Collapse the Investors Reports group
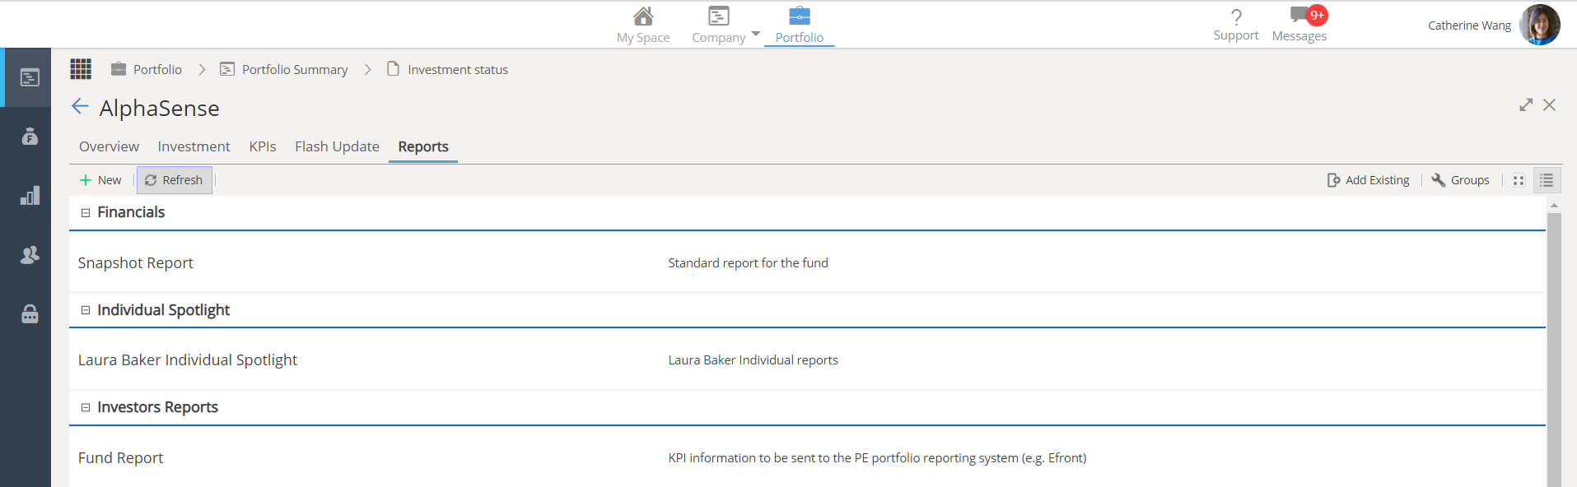 coord(85,408)
